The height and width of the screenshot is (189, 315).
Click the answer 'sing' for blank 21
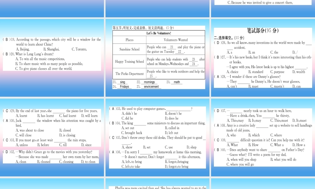point(123,82)
